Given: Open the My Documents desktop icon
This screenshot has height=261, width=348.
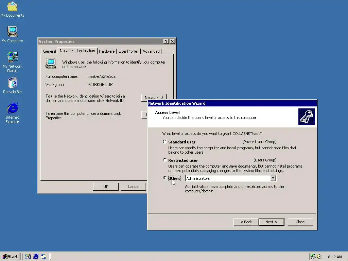Looking at the screenshot, I should [12, 9].
